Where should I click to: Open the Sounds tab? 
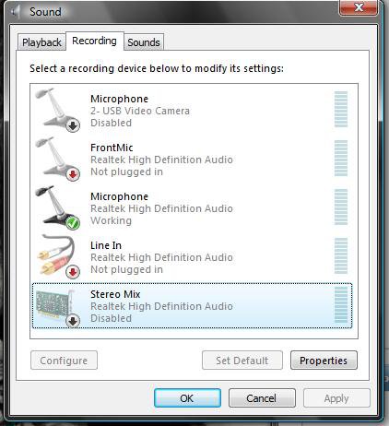(x=144, y=42)
